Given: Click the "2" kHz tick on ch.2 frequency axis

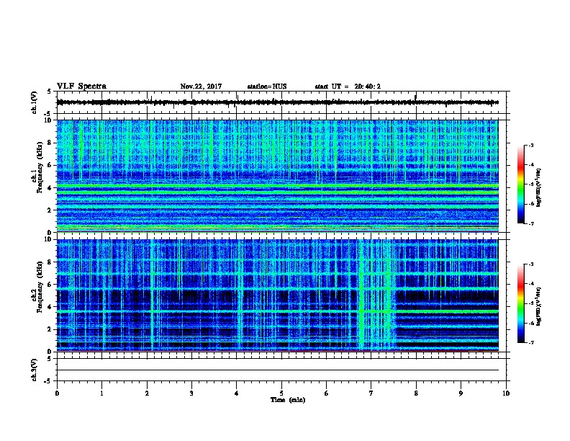Looking at the screenshot, I should click(x=50, y=329).
